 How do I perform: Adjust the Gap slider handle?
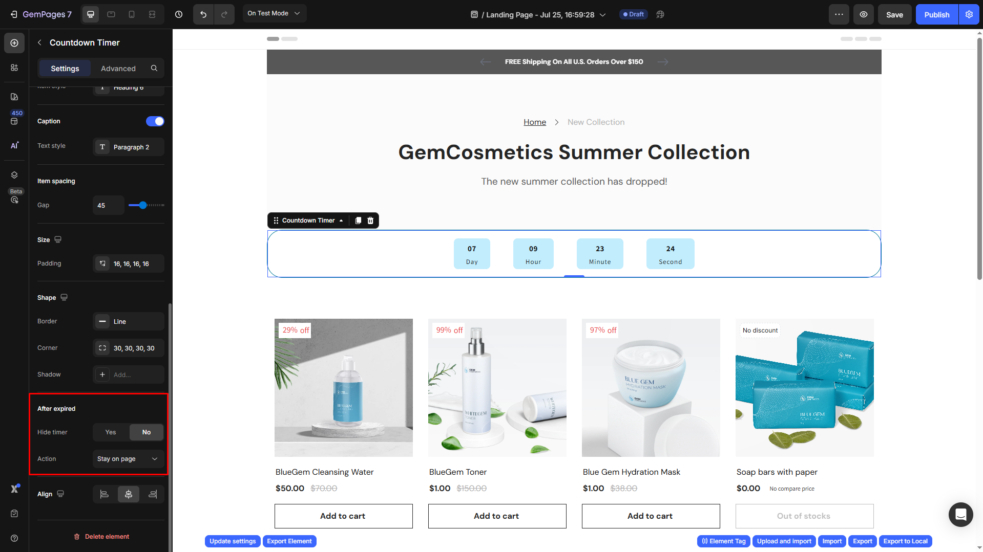point(143,205)
